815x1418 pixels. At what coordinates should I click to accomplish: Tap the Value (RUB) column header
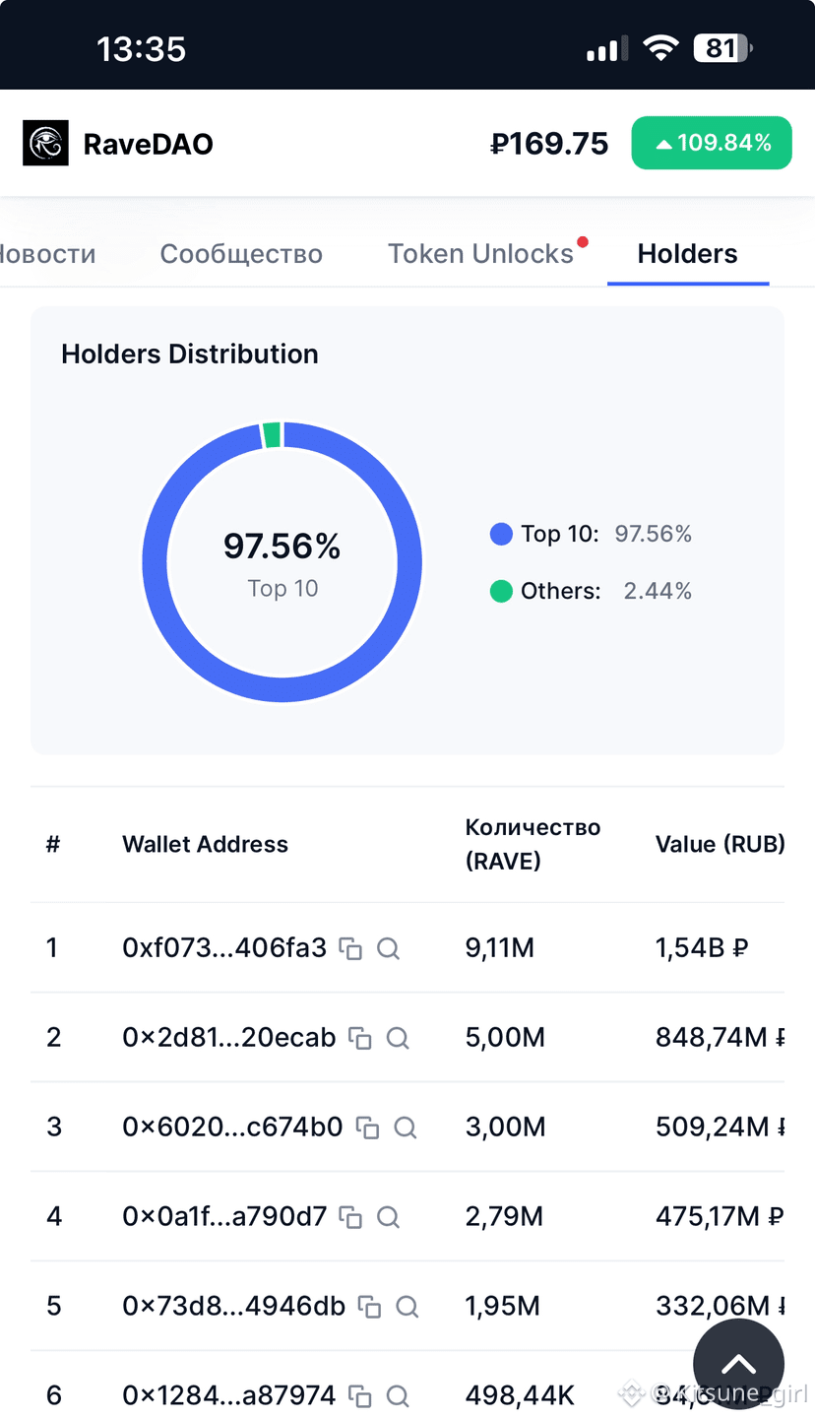pyautogui.click(x=721, y=844)
